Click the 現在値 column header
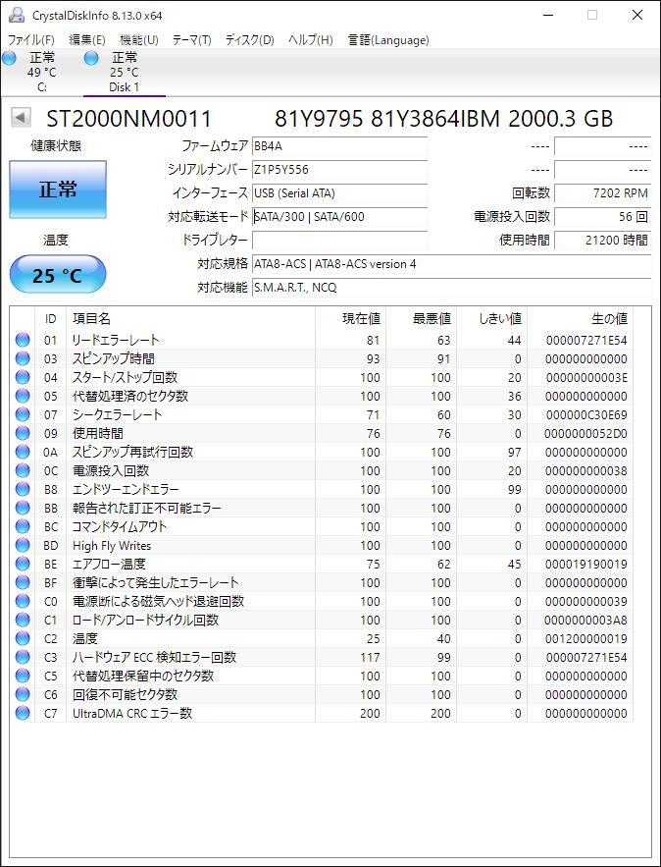Screen dimensions: 661x867 351,318
